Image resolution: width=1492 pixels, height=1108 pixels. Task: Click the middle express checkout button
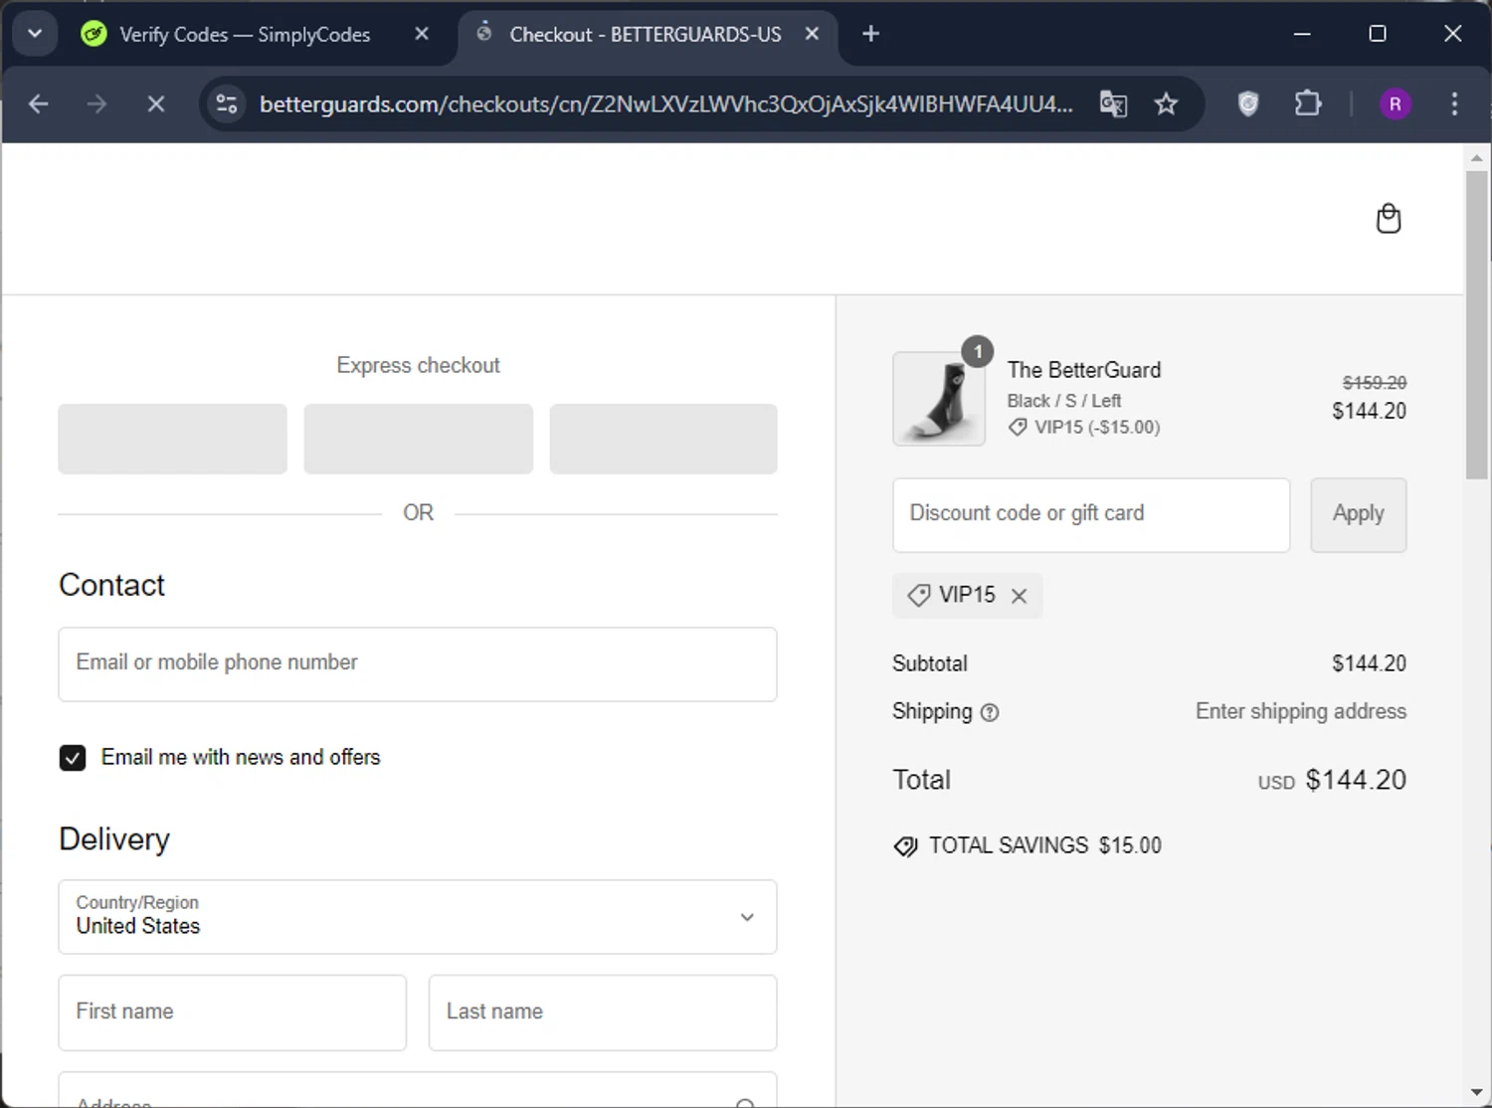[418, 439]
